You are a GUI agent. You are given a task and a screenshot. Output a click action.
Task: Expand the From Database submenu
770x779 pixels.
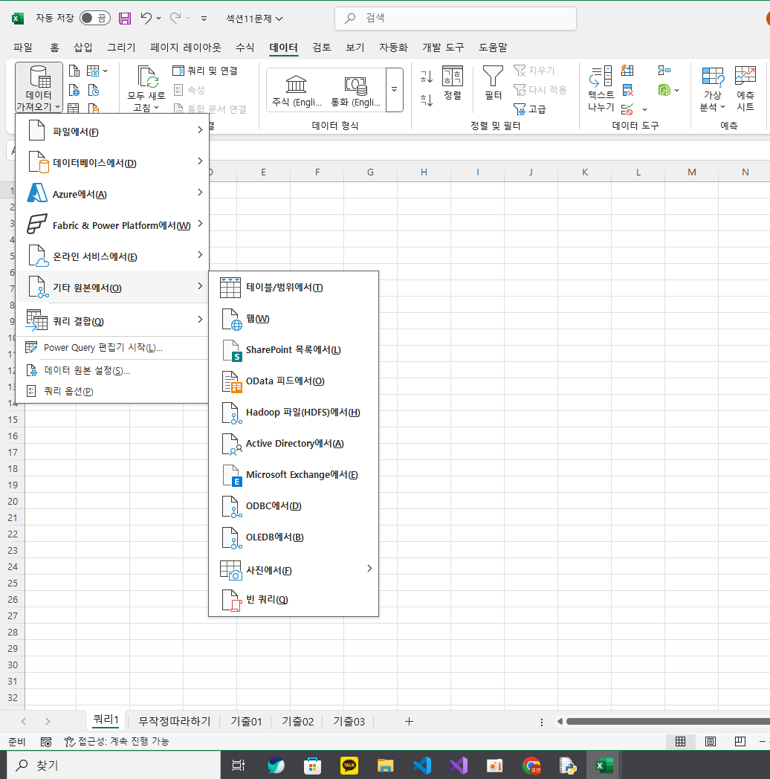(111, 163)
